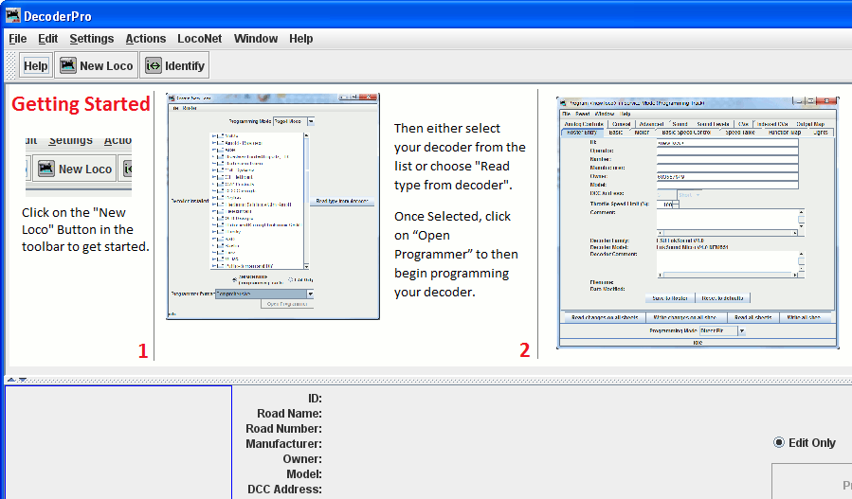Collapse split pane using up arrow
The width and height of the screenshot is (852, 499).
click(x=10, y=379)
